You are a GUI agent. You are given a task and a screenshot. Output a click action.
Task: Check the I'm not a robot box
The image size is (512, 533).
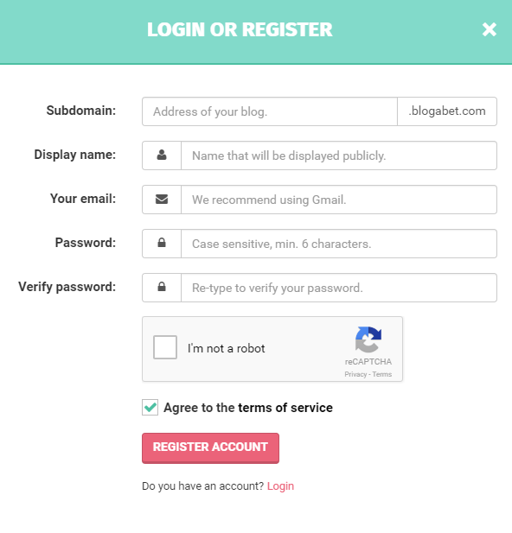(165, 347)
